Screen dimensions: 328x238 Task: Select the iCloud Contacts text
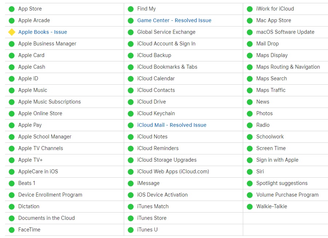click(x=156, y=90)
